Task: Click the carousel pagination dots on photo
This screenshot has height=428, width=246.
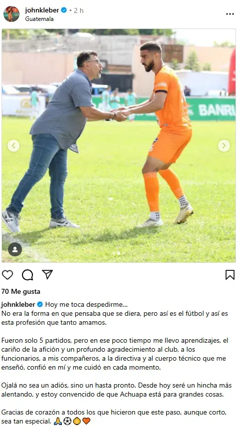Action: click(x=118, y=253)
